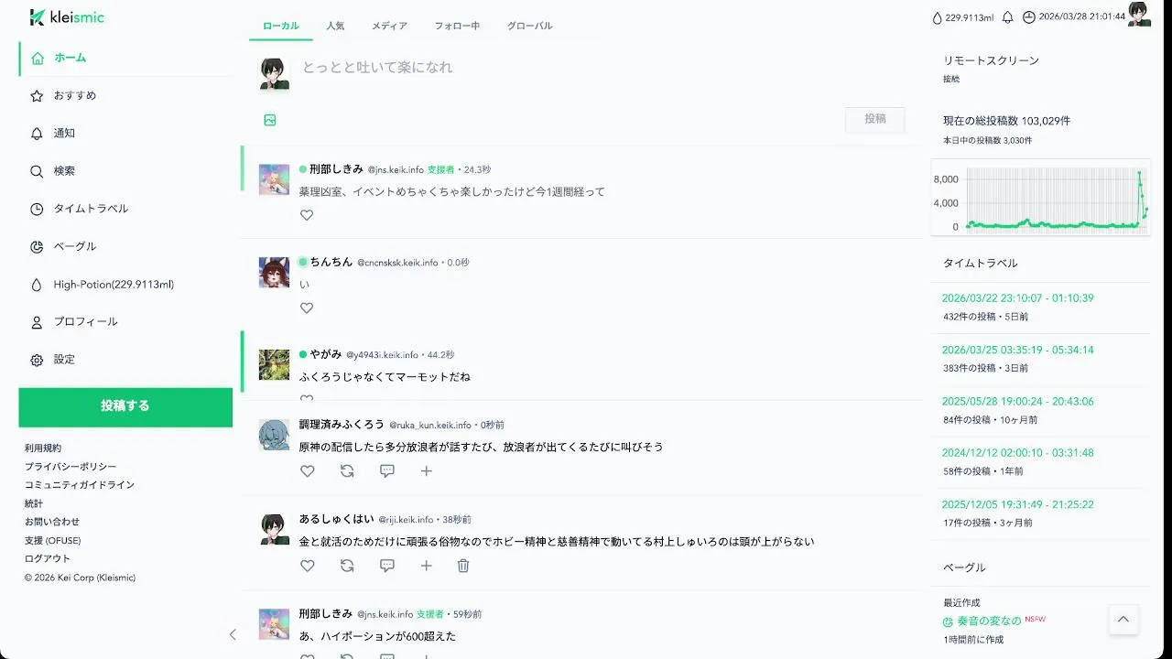
Task: Repost 調理済みふくろう's post with renote icon
Action: pyautogui.click(x=347, y=471)
